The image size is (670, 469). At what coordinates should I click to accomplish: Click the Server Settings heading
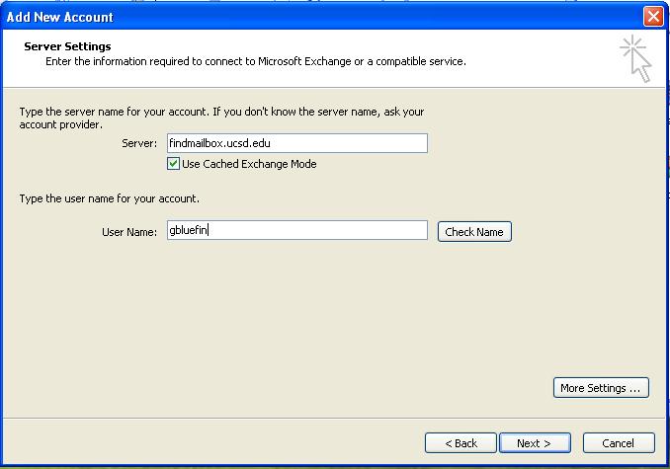67,46
